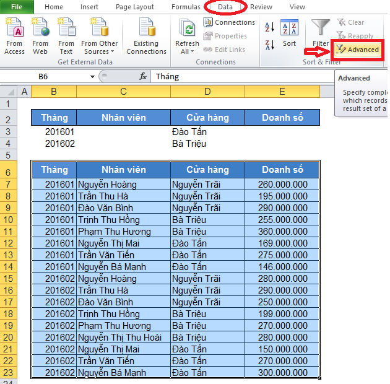Viewport: 390px width, 384px height.
Task: Open the Insert ribbon tab
Action: 89,7
